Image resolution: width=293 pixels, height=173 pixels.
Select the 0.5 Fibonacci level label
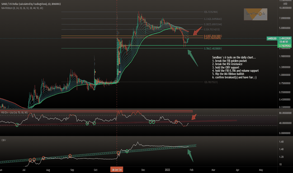point(212,29)
